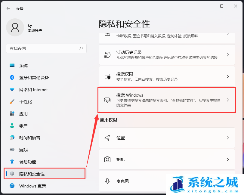The height and width of the screenshot is (195, 244).
Task: Click the 应用权限 section heading
Action: (109, 120)
